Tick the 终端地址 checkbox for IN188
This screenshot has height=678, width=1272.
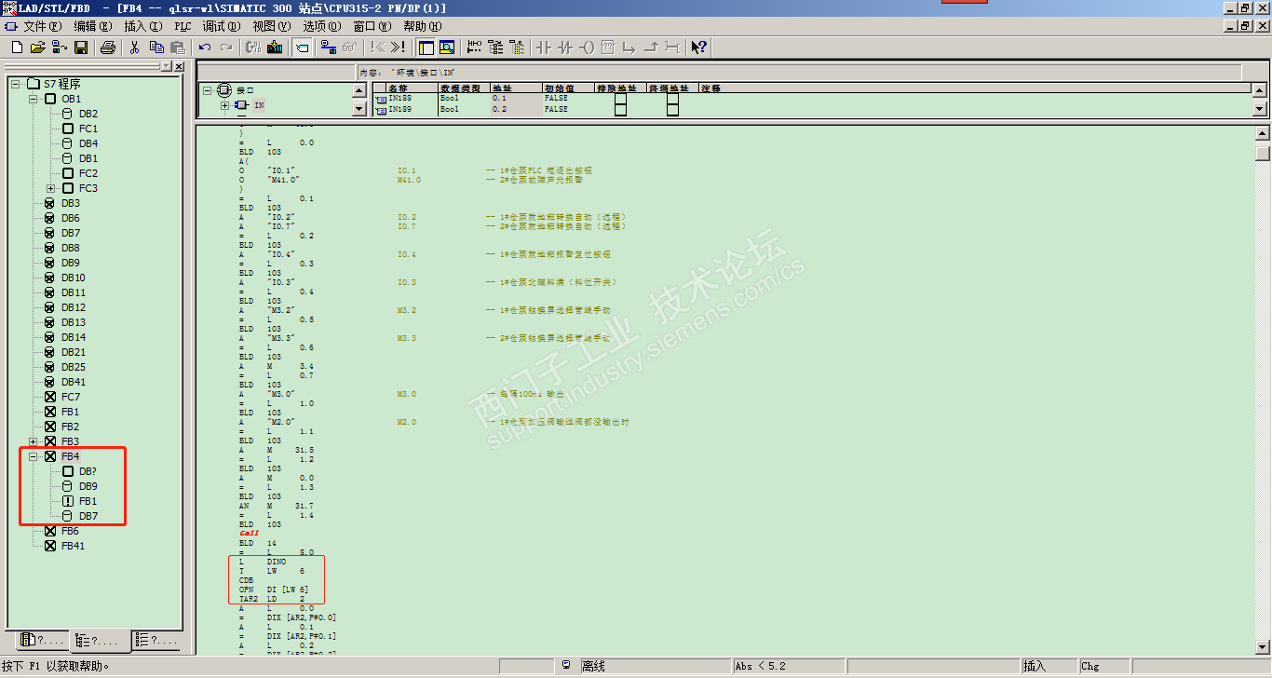pos(672,98)
